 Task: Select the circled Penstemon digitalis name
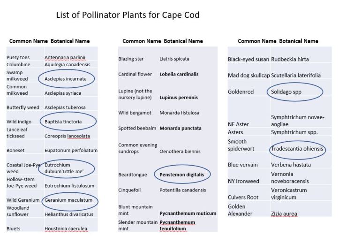(x=181, y=175)
